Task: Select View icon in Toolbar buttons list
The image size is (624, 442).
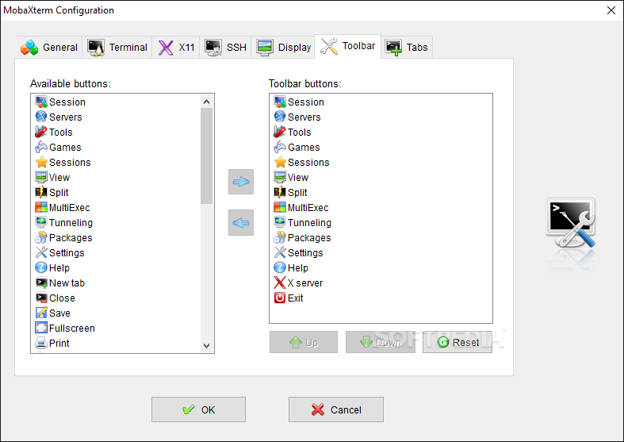Action: (280, 177)
